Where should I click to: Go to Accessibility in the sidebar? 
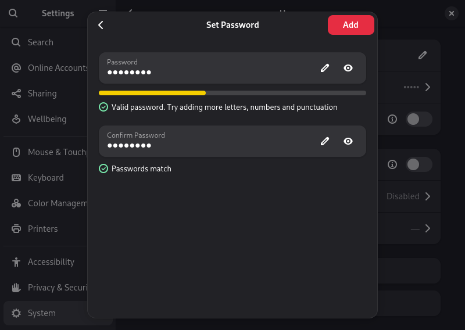point(51,262)
